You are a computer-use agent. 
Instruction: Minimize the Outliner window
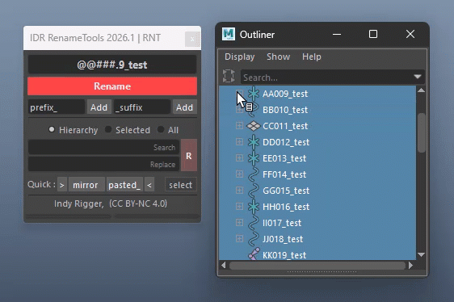337,34
